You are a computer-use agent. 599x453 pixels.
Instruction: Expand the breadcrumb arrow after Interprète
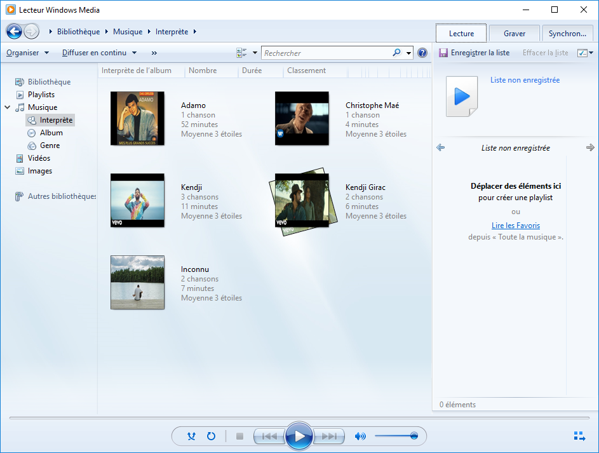click(x=195, y=31)
